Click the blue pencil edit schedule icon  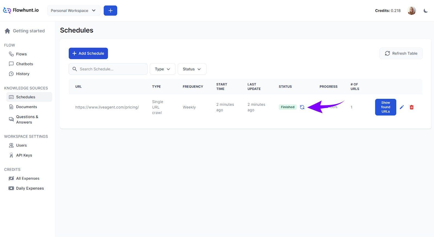pyautogui.click(x=402, y=107)
